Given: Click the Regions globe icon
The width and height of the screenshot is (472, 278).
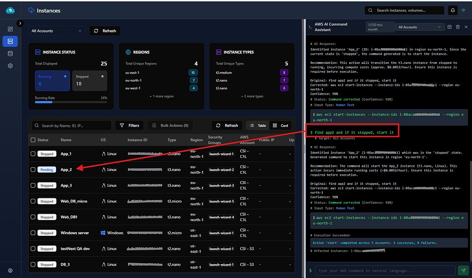Looking at the screenshot, I should (x=128, y=52).
